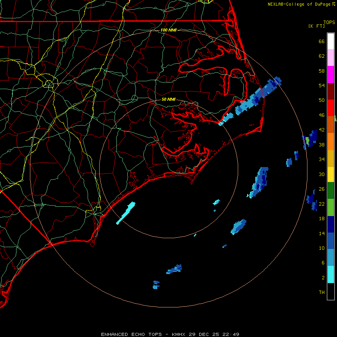Click the legend value "30"
337x337 pixels.
322,174
